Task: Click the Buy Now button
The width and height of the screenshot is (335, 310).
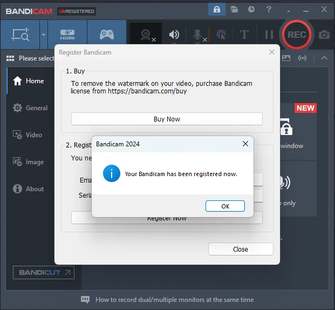Action: coord(167,119)
